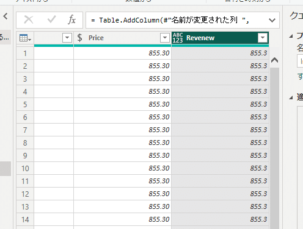The width and height of the screenshot is (303, 229).
Task: Click Price cell 855.30 in row 9
Action: tap(122, 155)
